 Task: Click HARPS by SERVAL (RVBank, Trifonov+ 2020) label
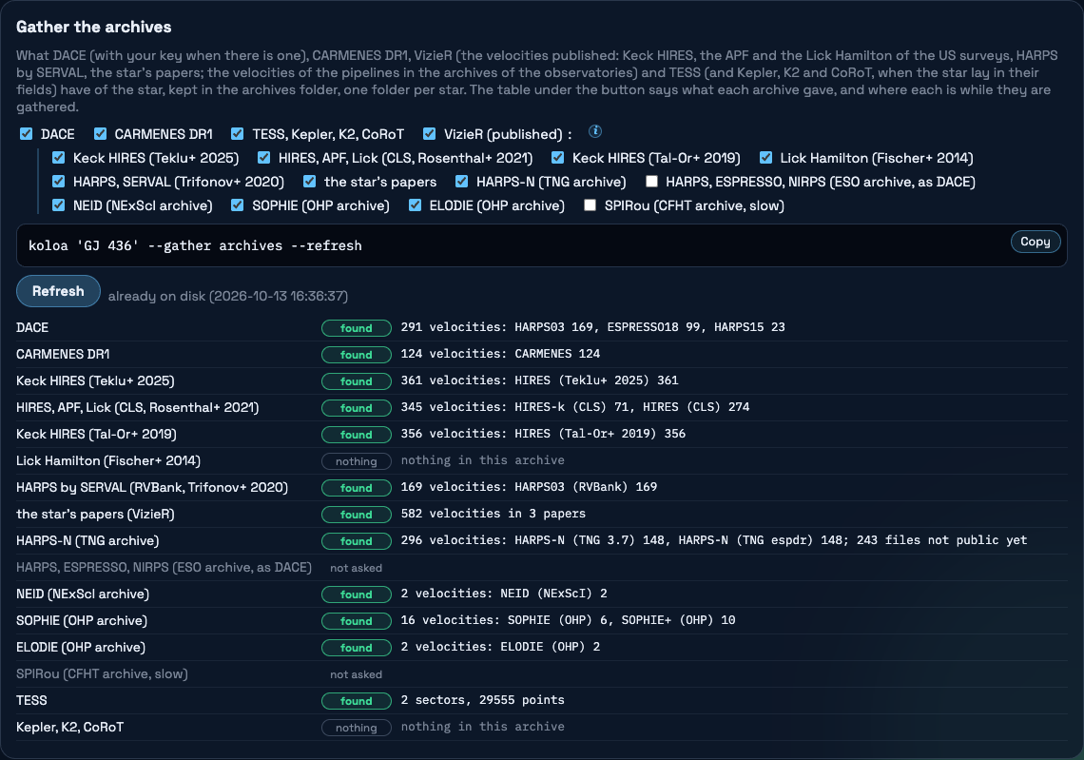click(152, 488)
